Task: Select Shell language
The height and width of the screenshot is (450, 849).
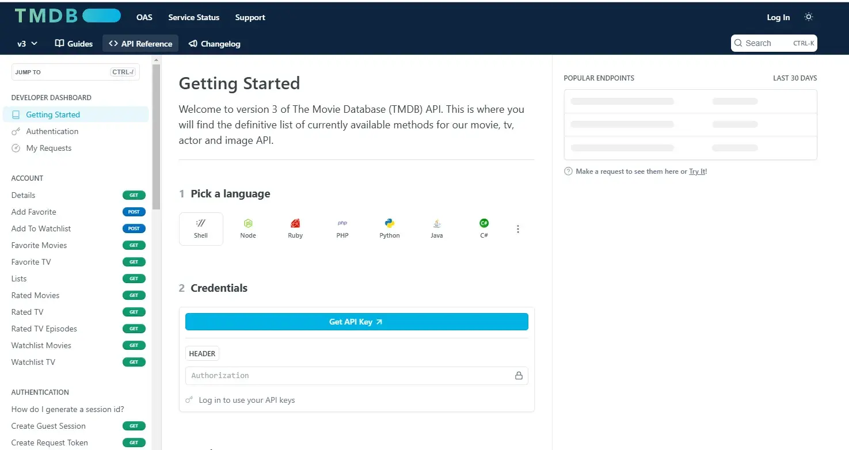Action: click(x=201, y=229)
